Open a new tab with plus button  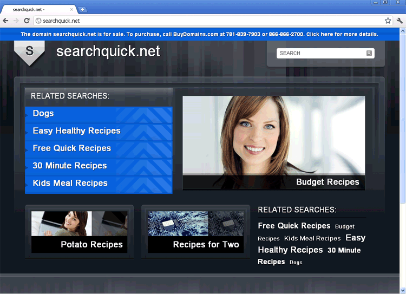[82, 9]
